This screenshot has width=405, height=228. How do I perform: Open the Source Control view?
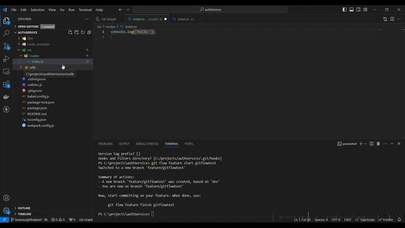click(6, 46)
